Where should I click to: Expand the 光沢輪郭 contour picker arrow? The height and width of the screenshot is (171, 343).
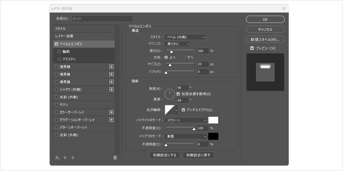pyautogui.click(x=177, y=110)
